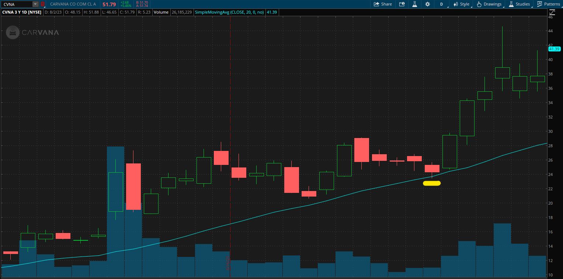Open the D timeframe aggregation dropdown
The image size is (563, 279).
pos(442,4)
